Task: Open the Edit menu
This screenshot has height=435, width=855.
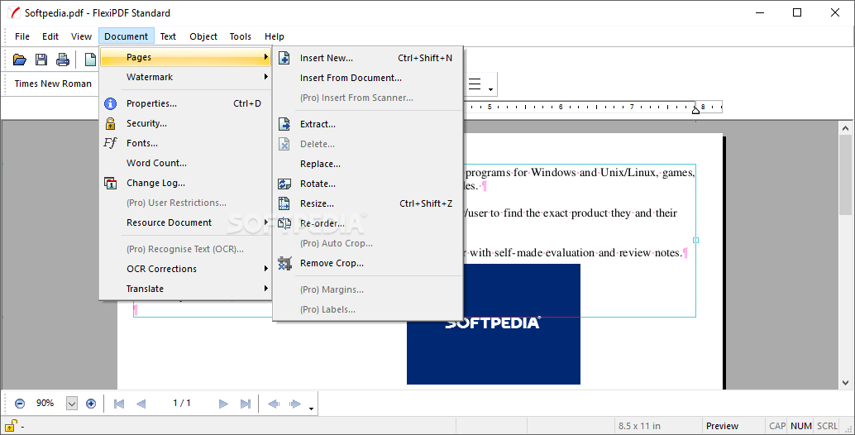Action: coord(50,36)
